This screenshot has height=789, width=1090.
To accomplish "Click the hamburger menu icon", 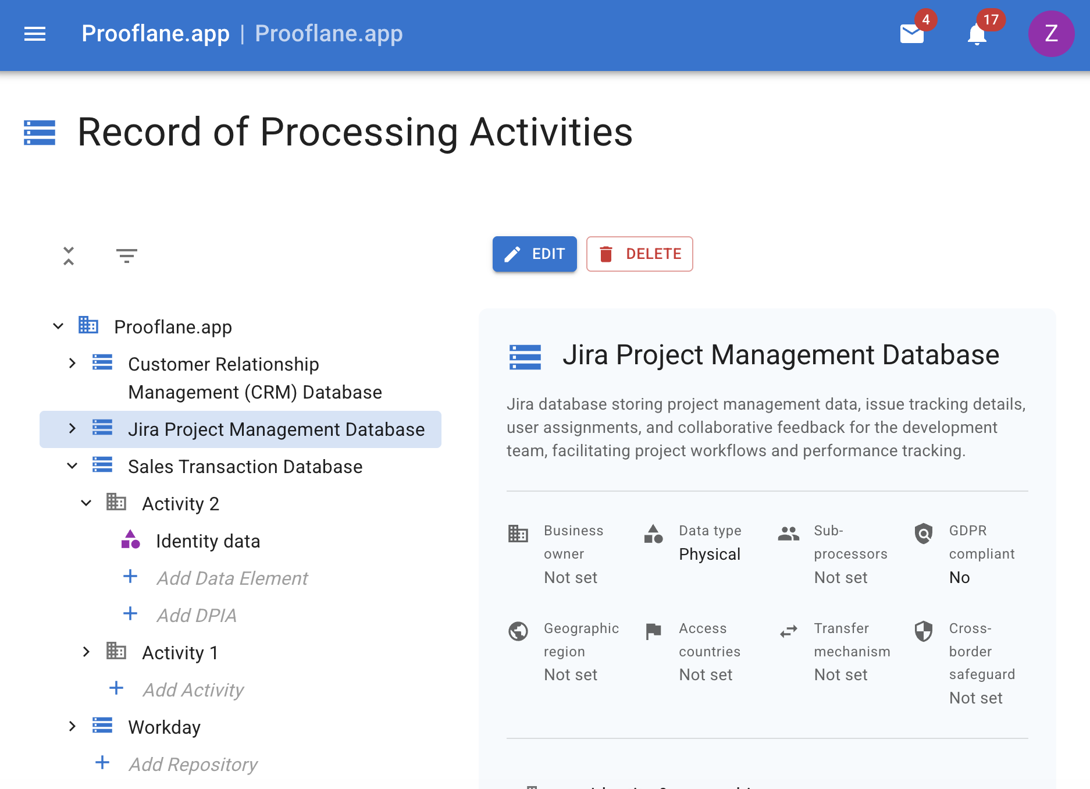I will pyautogui.click(x=34, y=34).
